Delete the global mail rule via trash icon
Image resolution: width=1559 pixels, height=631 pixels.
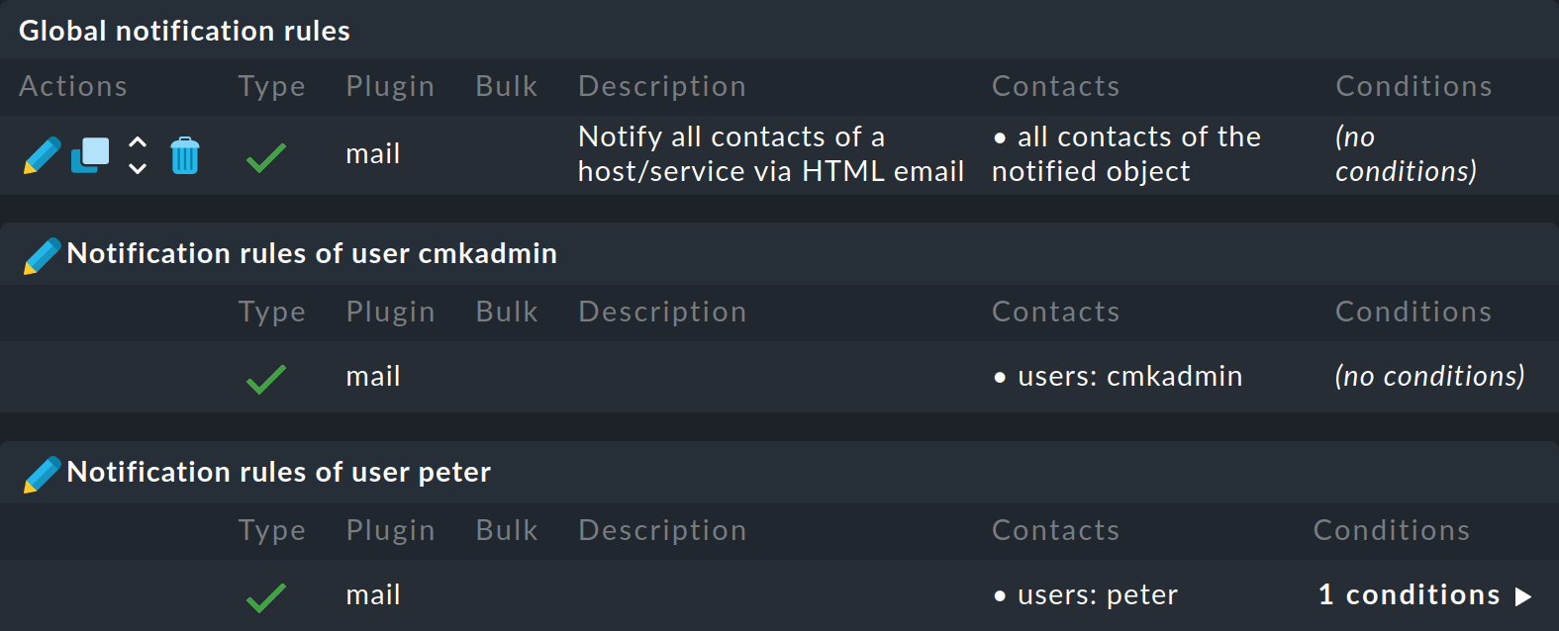coord(185,155)
